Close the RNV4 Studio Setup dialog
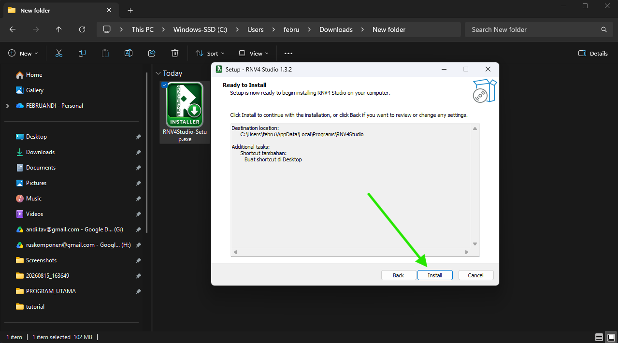This screenshot has width=618, height=343. pyautogui.click(x=488, y=69)
